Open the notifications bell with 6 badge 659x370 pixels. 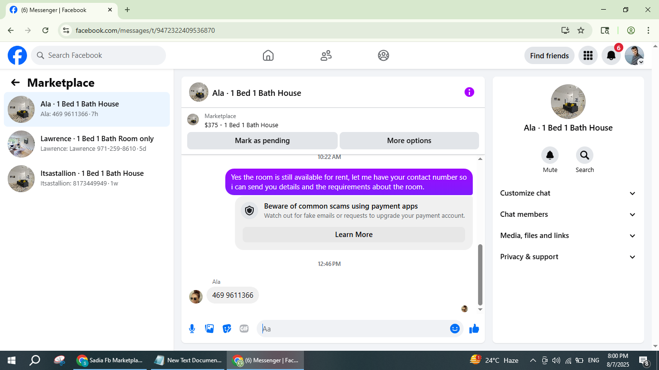611,55
